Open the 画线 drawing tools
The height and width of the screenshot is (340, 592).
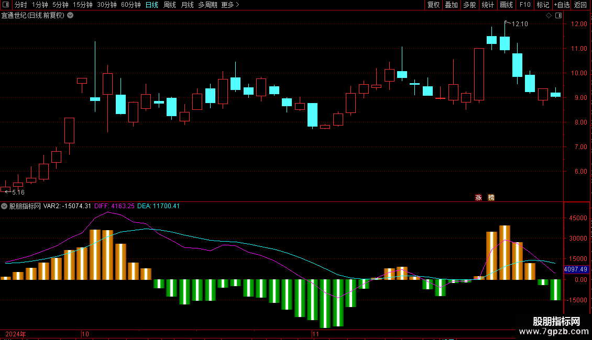click(x=506, y=5)
